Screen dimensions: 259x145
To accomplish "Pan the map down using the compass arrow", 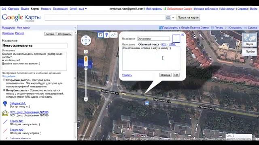I will click(86, 44).
